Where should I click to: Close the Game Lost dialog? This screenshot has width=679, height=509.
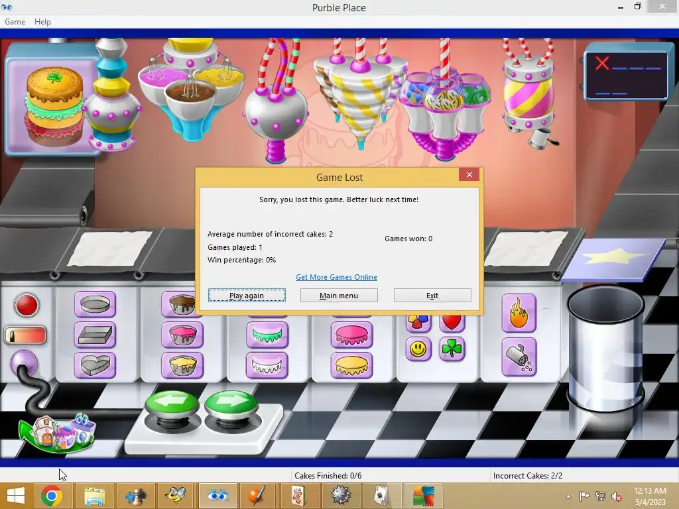click(469, 175)
